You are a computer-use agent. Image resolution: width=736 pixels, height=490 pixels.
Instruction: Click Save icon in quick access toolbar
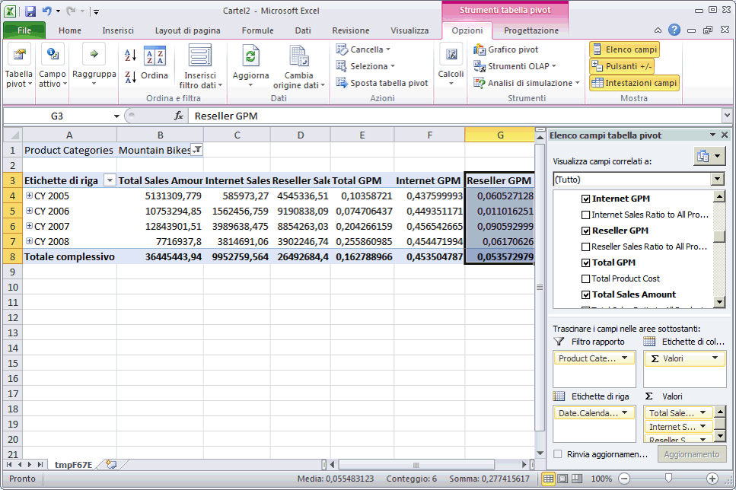coord(30,11)
